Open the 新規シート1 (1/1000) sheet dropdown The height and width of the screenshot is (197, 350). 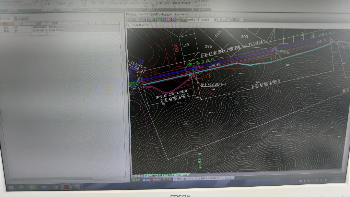202,20
